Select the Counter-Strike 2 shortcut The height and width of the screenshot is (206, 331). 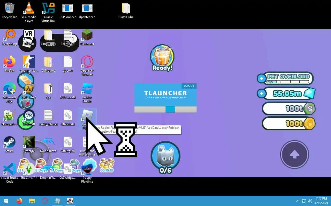click(x=29, y=66)
